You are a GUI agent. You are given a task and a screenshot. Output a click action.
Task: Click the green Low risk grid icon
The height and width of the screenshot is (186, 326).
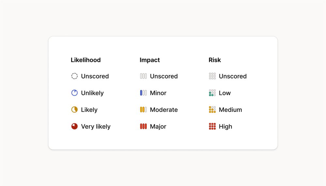click(x=212, y=93)
